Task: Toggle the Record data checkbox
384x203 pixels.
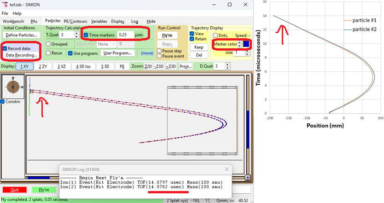Action: click(x=5, y=48)
